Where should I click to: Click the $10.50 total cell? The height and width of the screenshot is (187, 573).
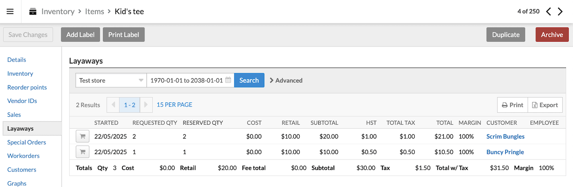pos(444,152)
